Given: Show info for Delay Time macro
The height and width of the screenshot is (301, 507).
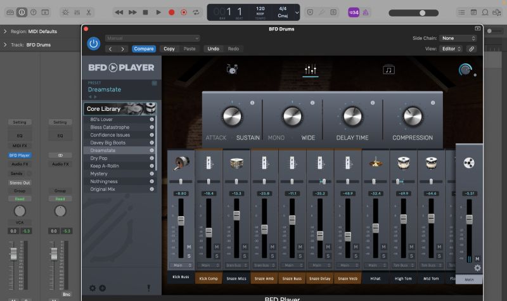Looking at the screenshot, I should click(x=373, y=103).
